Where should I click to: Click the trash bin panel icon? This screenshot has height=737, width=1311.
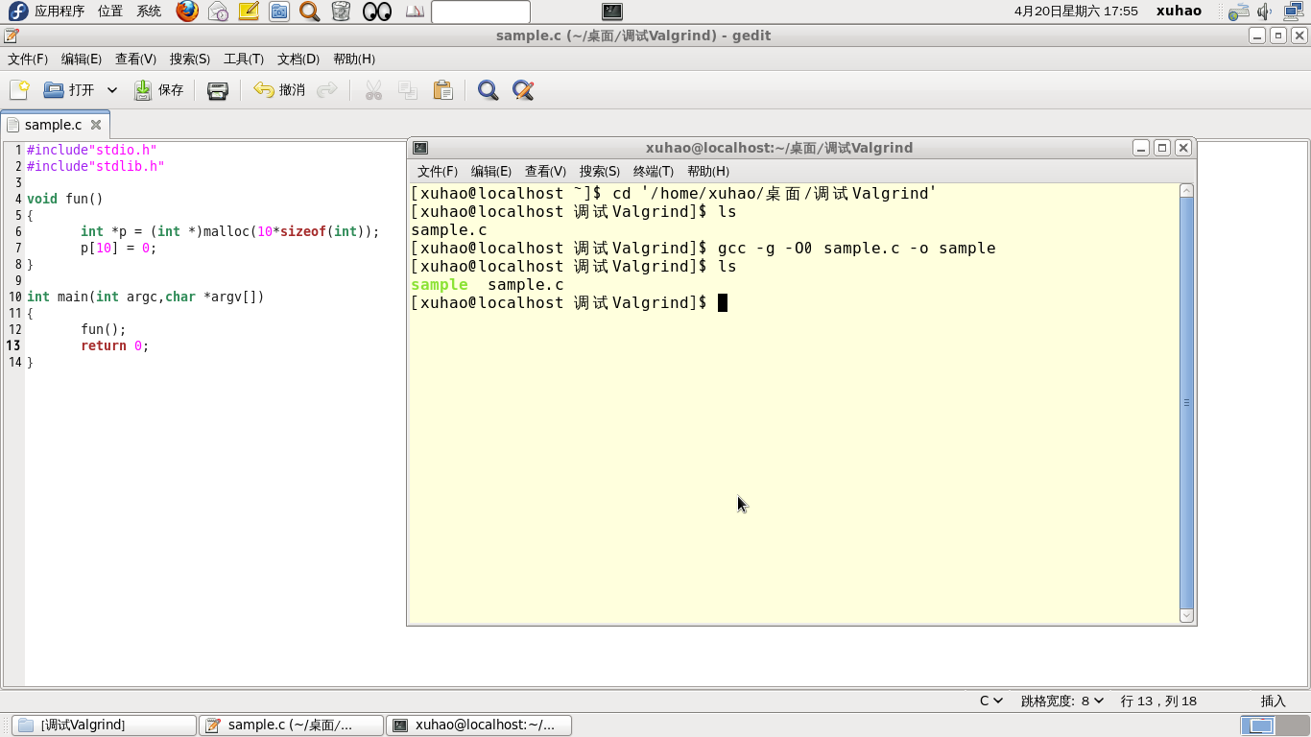pos(341,12)
